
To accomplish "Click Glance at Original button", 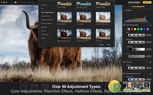I will 134,3.
